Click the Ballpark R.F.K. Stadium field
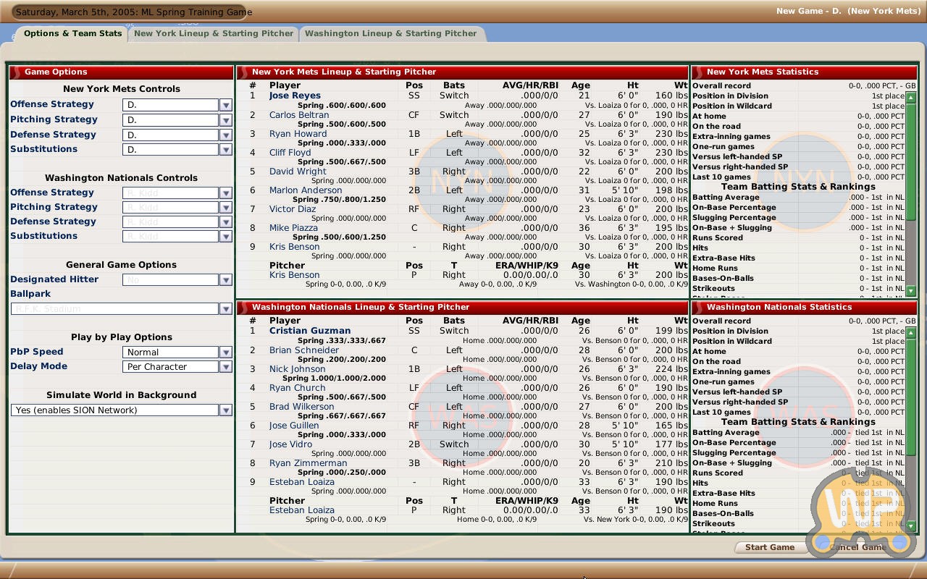Image resolution: width=927 pixels, height=579 pixels. click(x=114, y=309)
